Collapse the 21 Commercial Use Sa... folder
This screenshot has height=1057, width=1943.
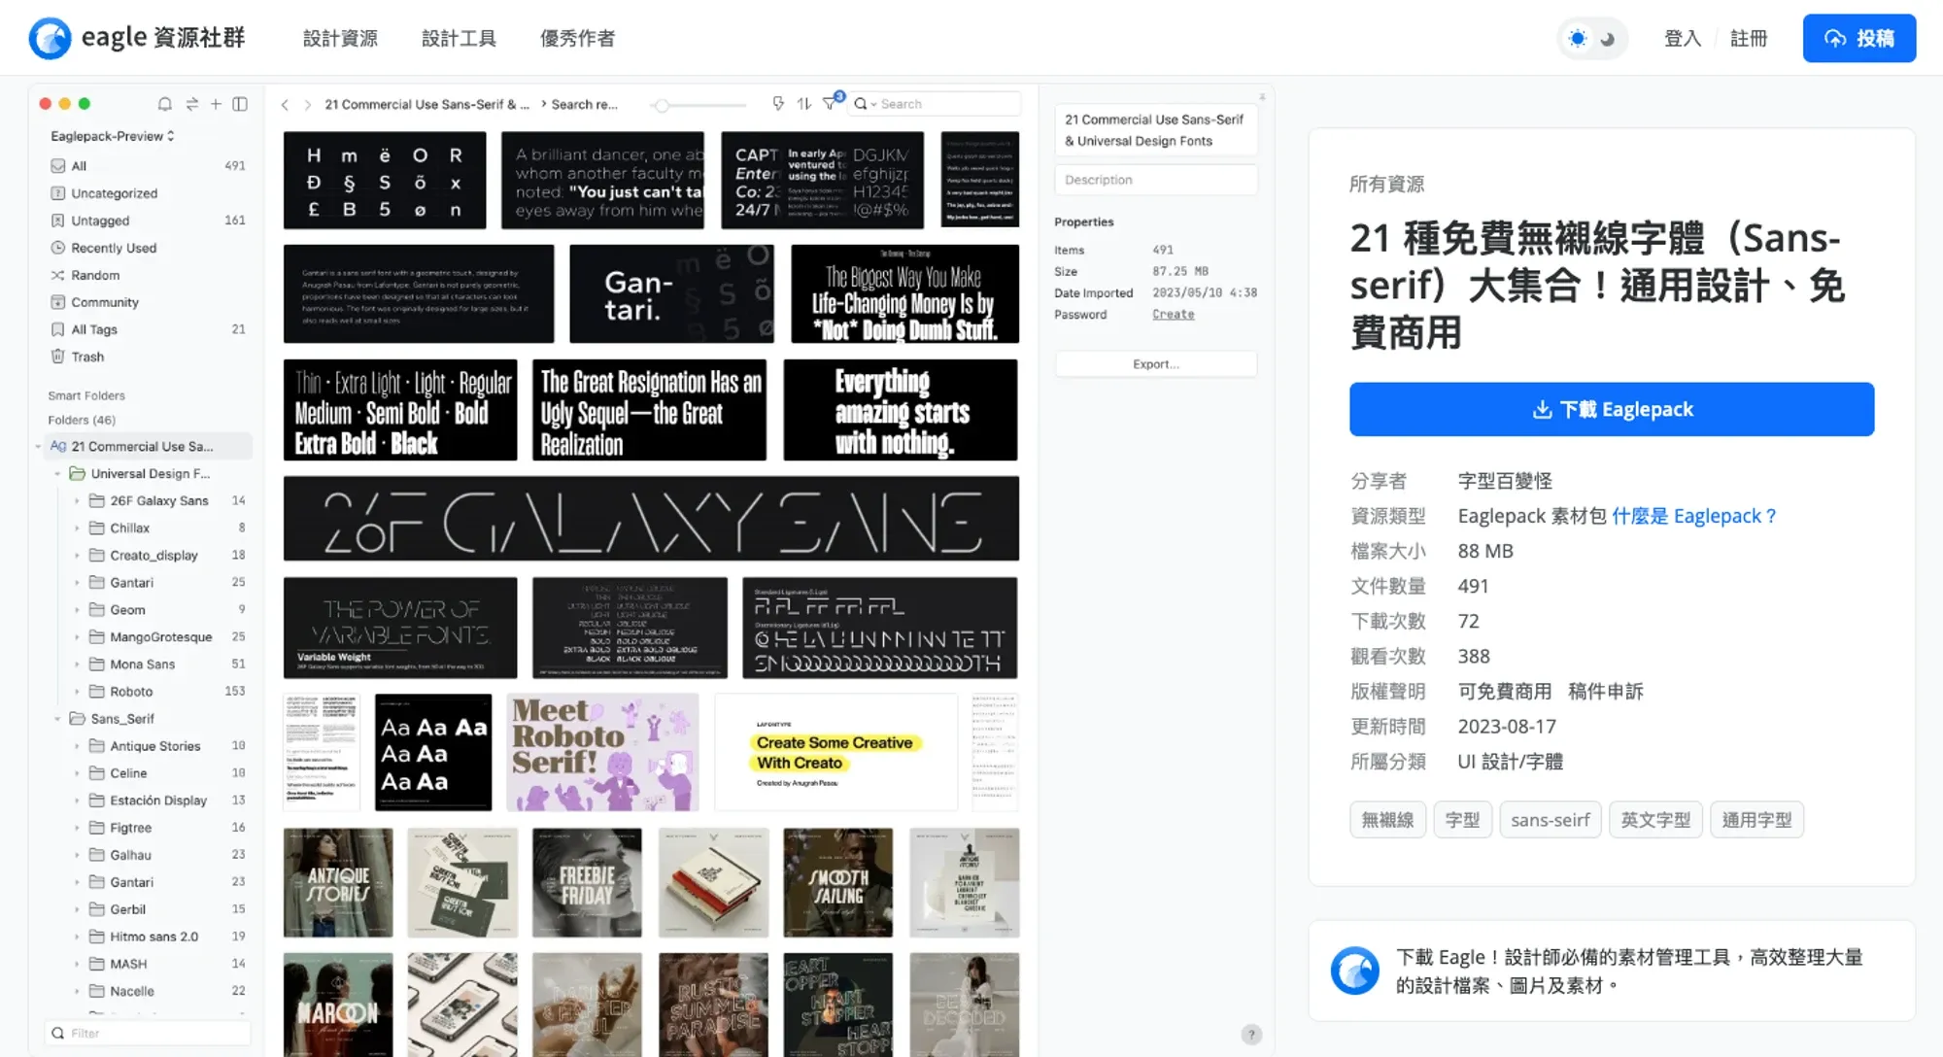pyautogui.click(x=39, y=447)
